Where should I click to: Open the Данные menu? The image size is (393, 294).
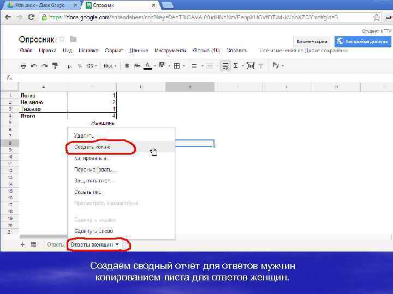tap(139, 51)
